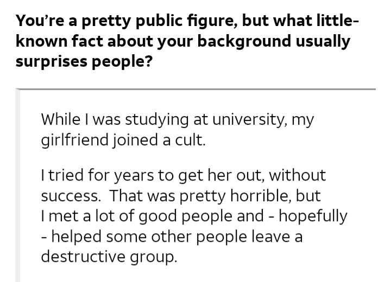Click the line "helped some other people leave a"
This screenshot has width=391, height=282.
click(x=172, y=236)
